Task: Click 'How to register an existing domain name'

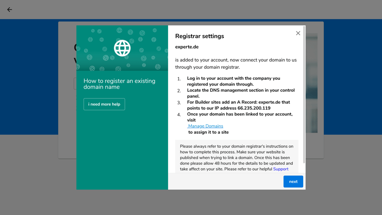Action: (x=119, y=84)
